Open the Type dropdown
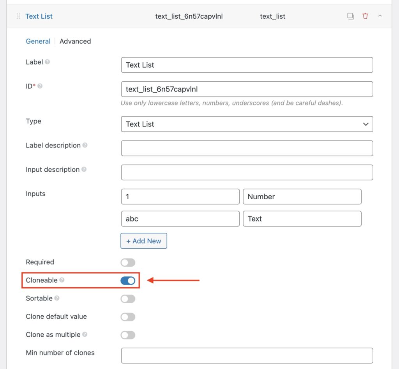The image size is (399, 369). [x=247, y=124]
